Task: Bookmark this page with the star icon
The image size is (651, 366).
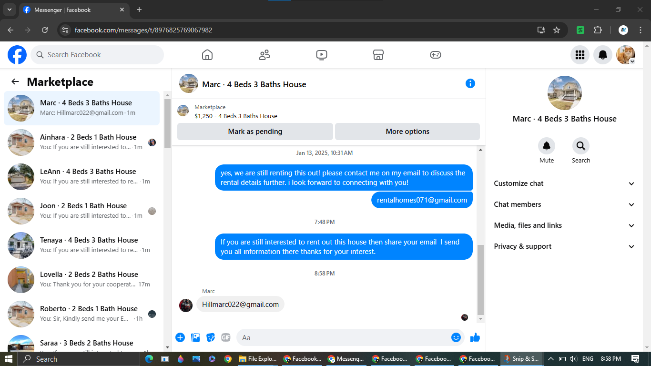Action: coord(557,30)
